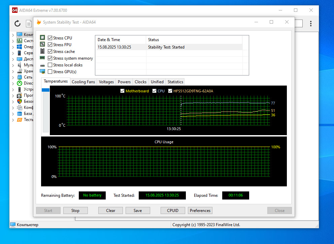334x244 pixels.
Task: Select the security shield tree icon
Action: pyautogui.click(x=20, y=101)
